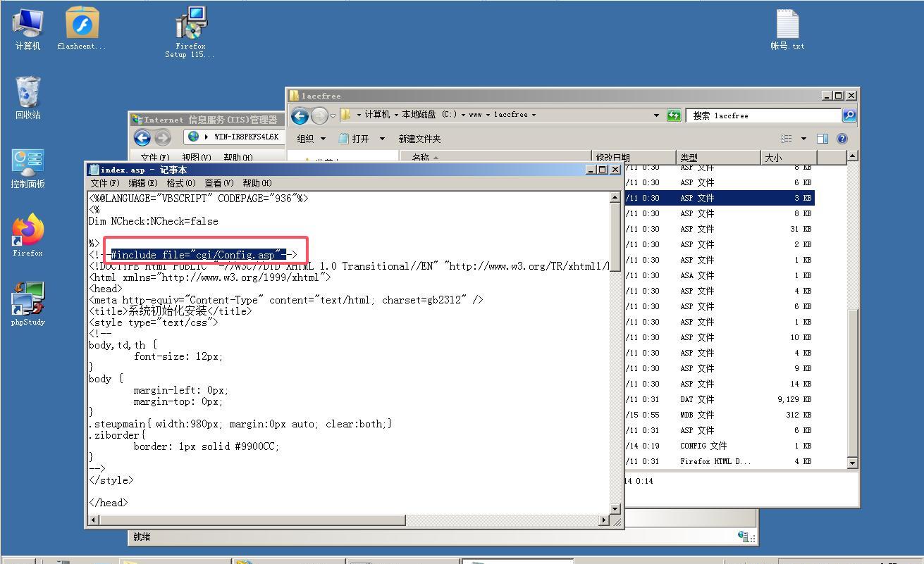
Task: Change view layout icon in explorer toolbar
Action: pos(787,139)
